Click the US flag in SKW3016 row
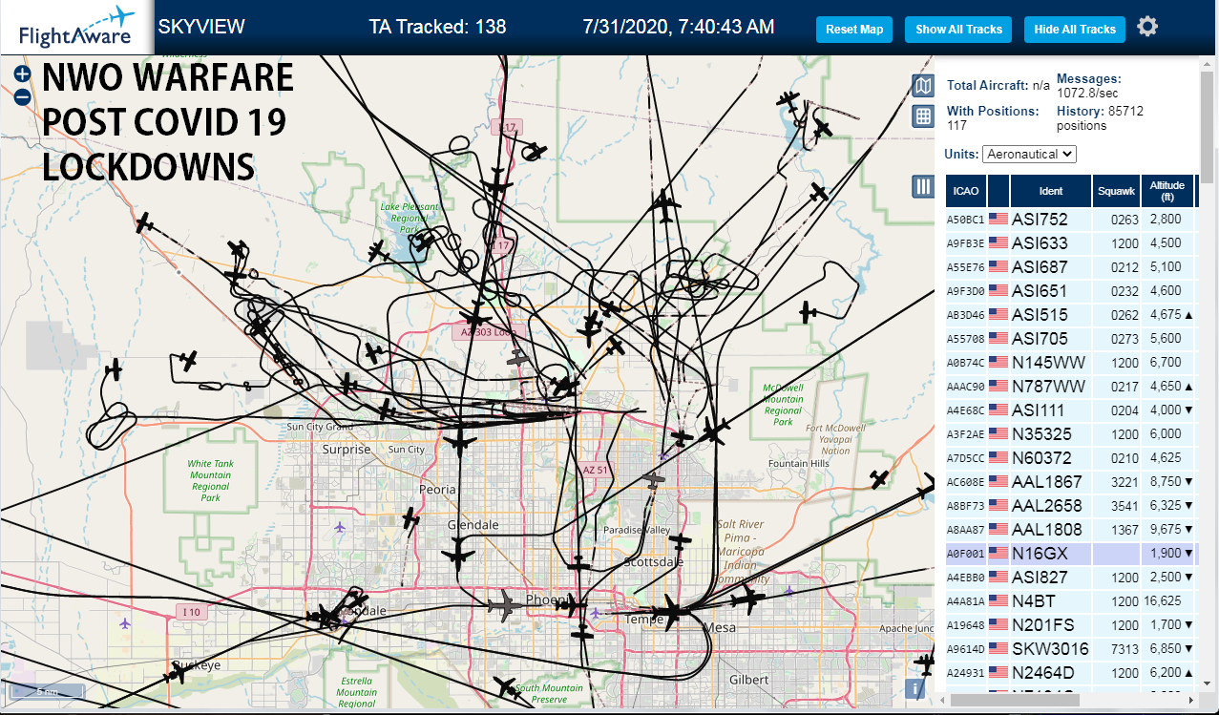This screenshot has width=1219, height=715. tap(998, 648)
